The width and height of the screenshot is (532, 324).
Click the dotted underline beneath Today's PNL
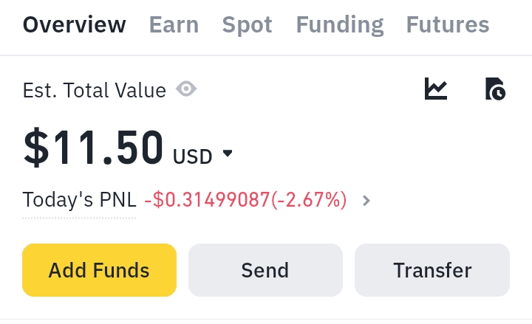click(79, 217)
